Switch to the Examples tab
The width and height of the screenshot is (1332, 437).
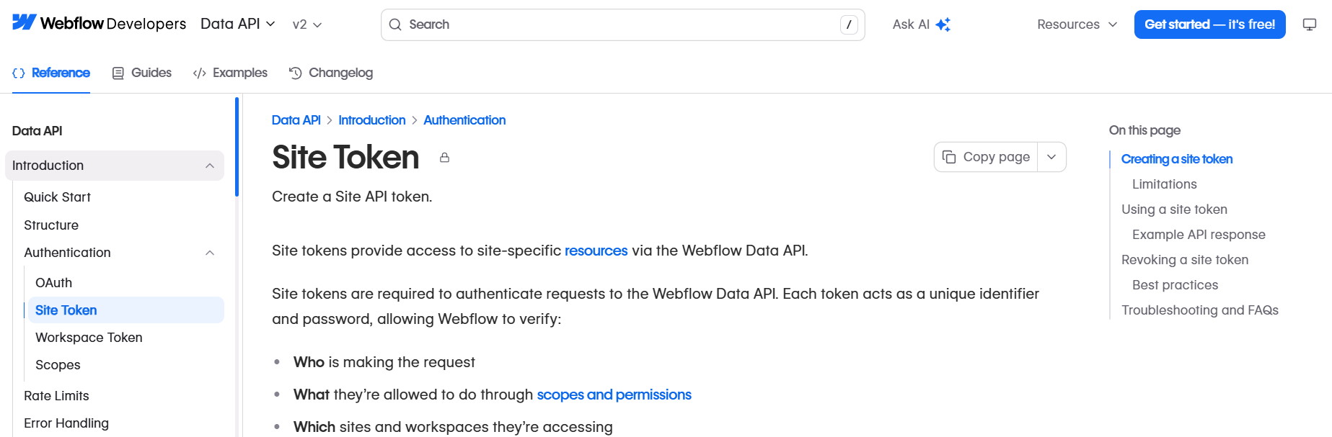(x=230, y=73)
